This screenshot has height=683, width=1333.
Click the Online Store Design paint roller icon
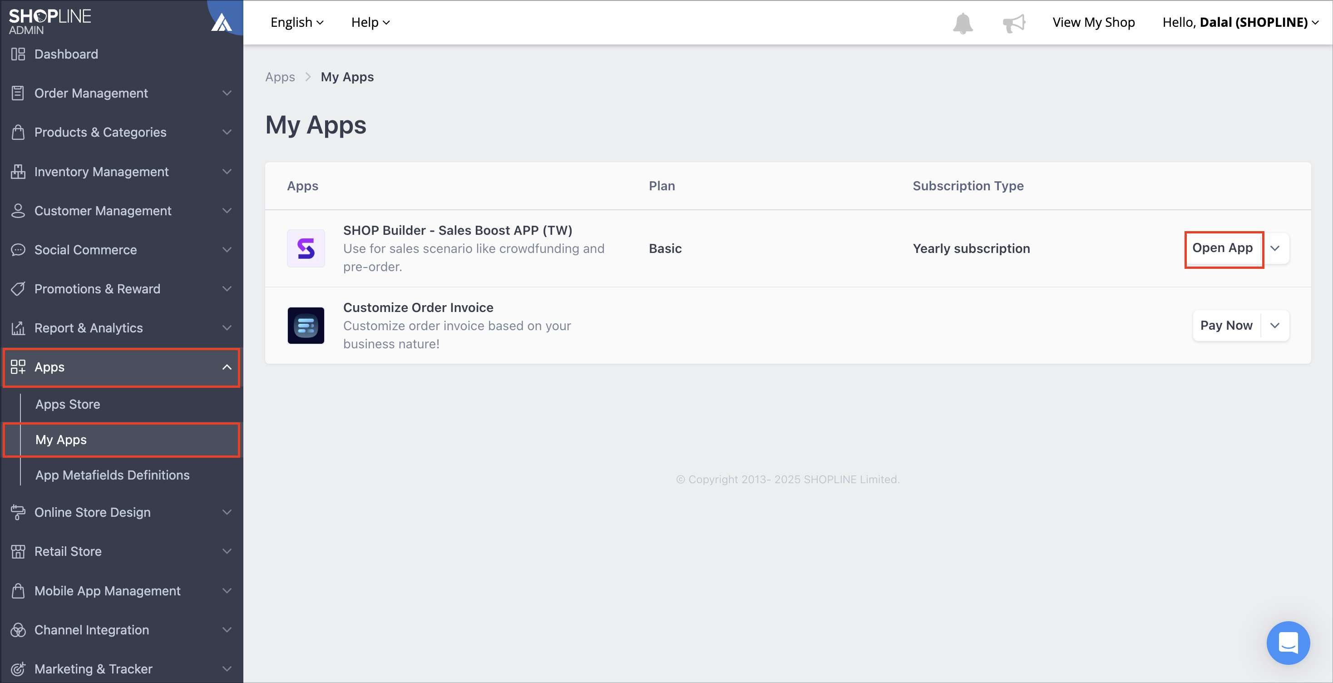(x=18, y=512)
